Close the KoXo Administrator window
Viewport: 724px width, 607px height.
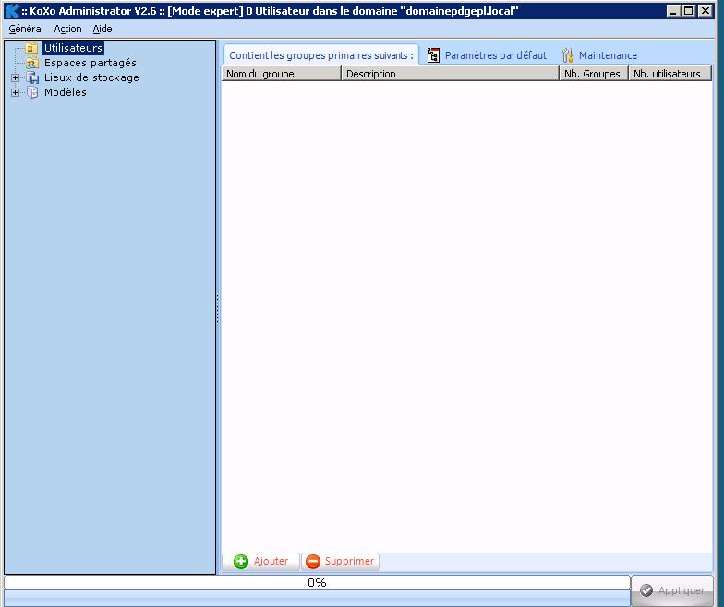pos(706,11)
